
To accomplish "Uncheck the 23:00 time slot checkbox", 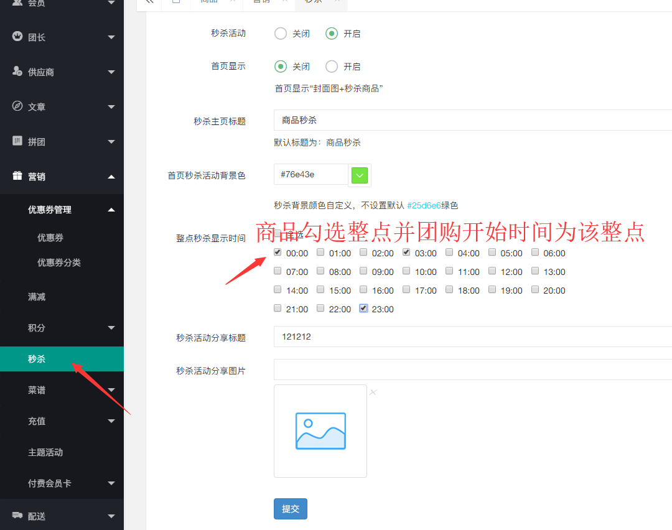I will 363,308.
